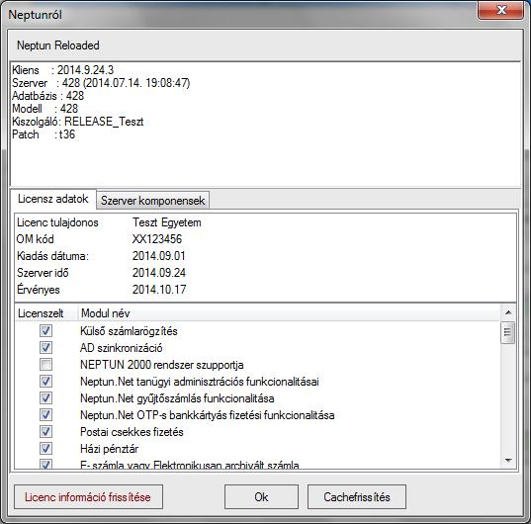Click the Patch : t36 line

click(x=44, y=134)
